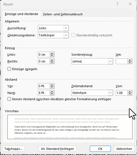Decrease the Um special indent value
Screen dimensions: 137x155
point(130,62)
